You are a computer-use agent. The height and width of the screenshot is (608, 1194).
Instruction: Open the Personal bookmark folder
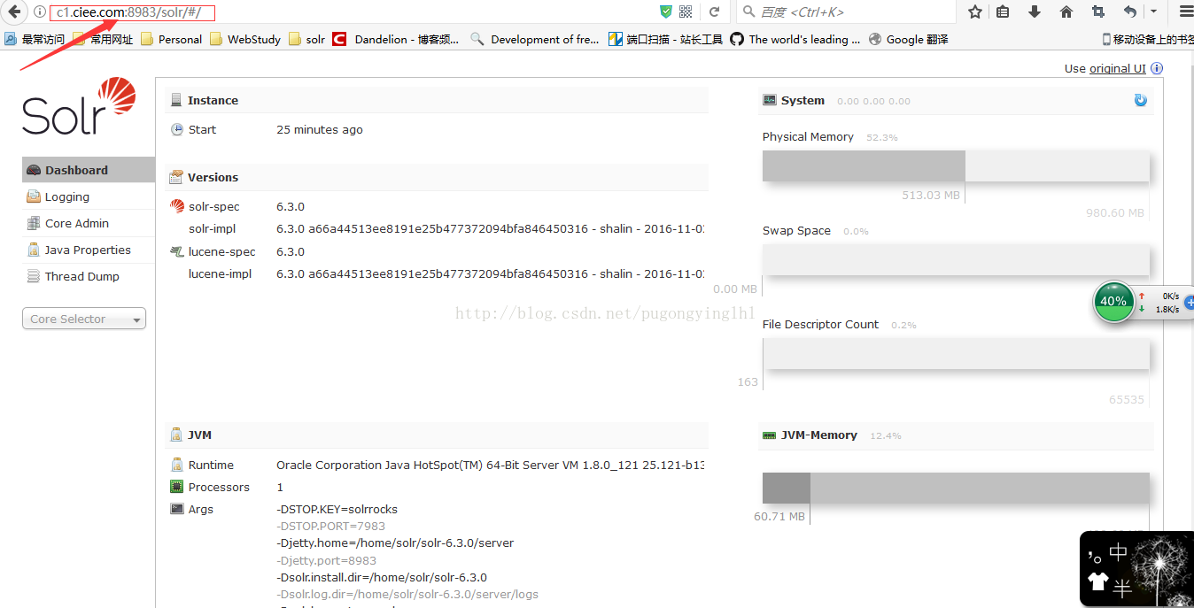[172, 39]
